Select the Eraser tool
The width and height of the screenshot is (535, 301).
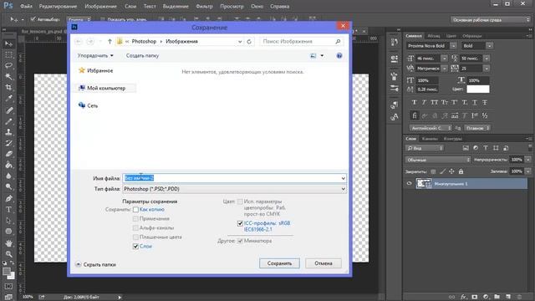click(8, 154)
